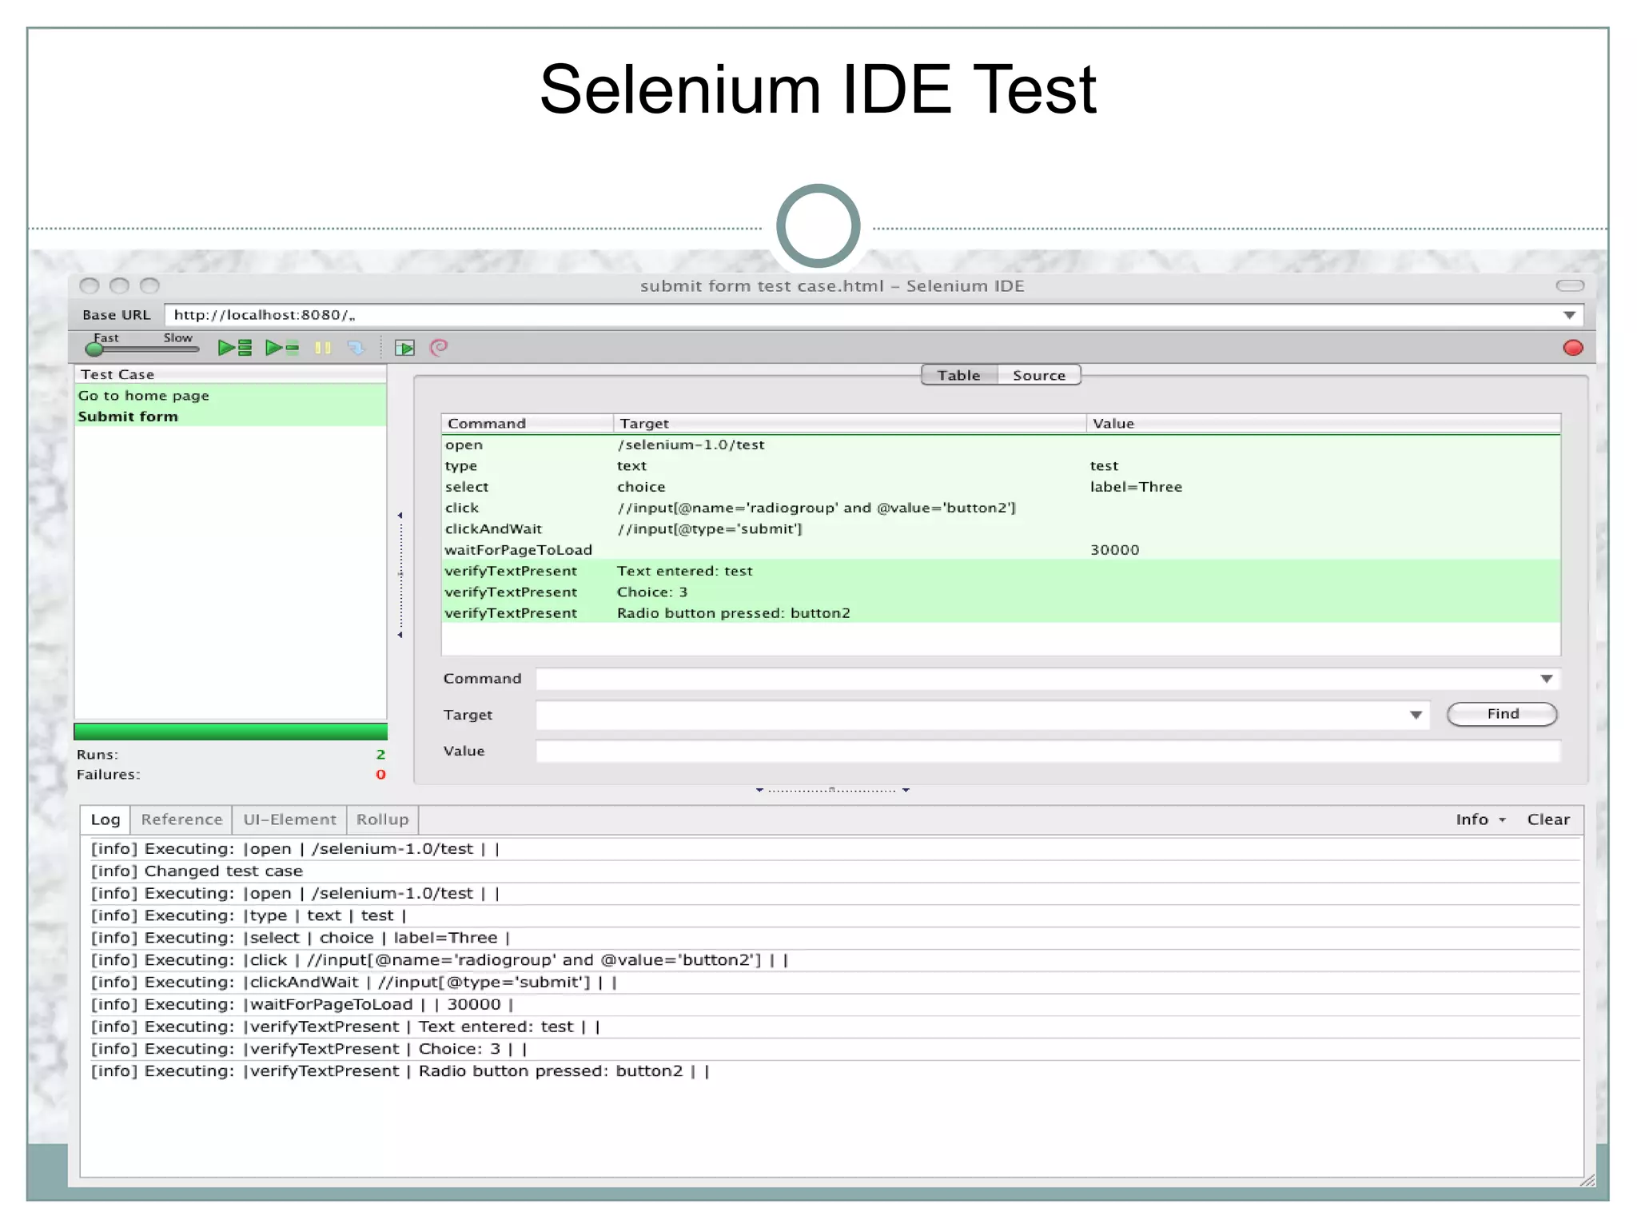
Task: Click the blue Step arrow icon
Action: 356,348
